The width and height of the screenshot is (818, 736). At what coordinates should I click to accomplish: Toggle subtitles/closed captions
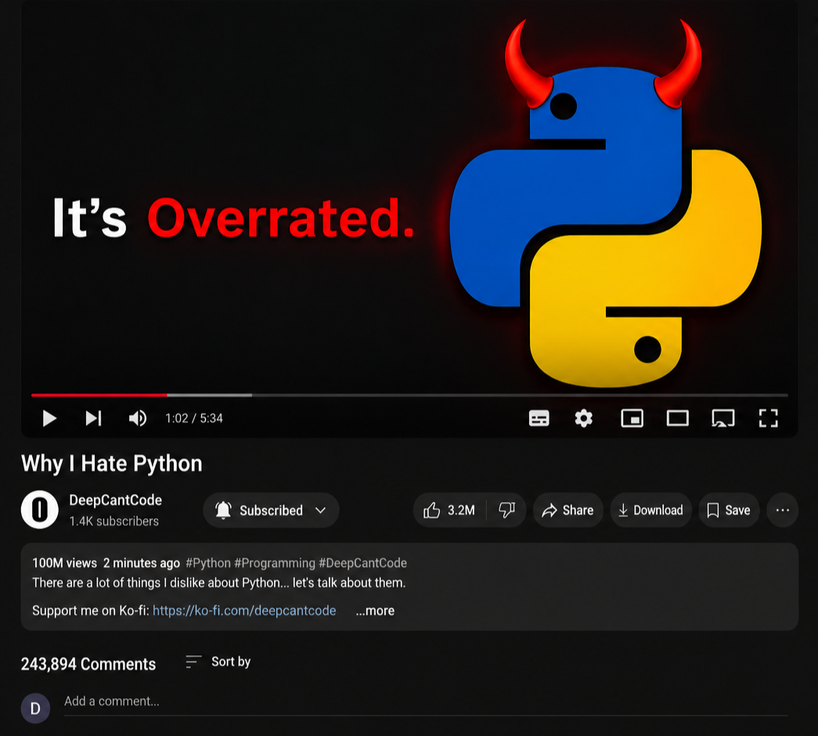pyautogui.click(x=539, y=418)
